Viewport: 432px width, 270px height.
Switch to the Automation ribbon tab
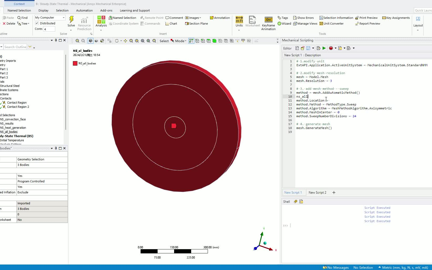[84, 10]
